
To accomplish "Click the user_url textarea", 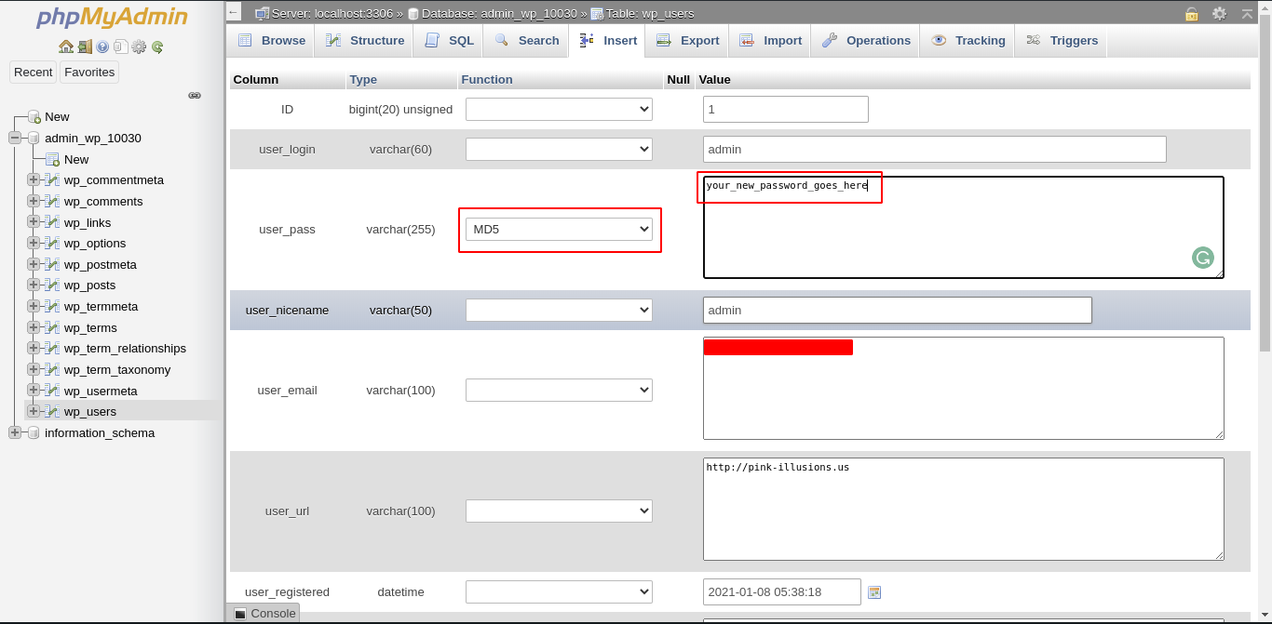I will click(x=964, y=509).
